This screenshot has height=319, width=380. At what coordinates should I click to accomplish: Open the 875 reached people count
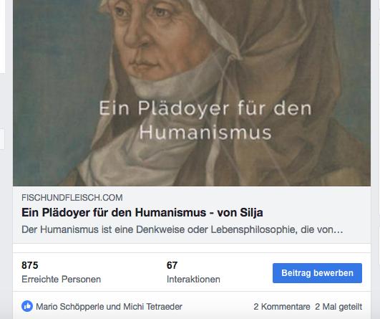[30, 265]
